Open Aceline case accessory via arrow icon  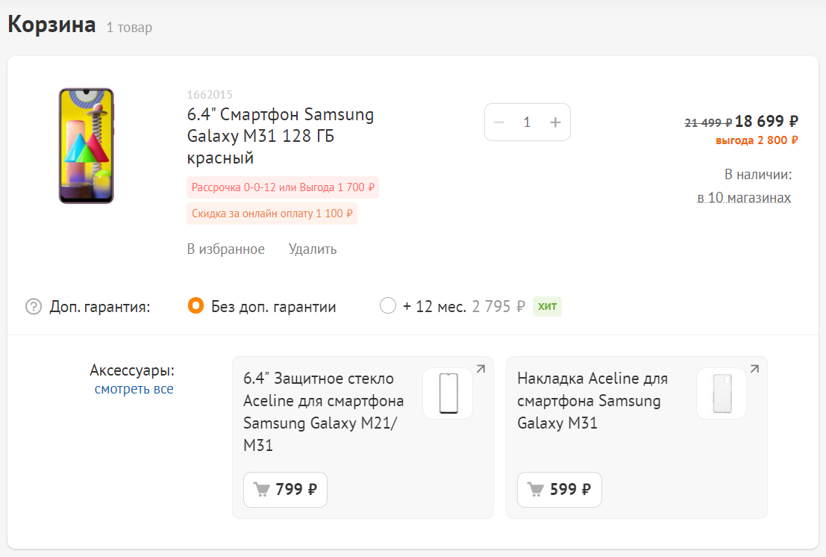click(754, 369)
